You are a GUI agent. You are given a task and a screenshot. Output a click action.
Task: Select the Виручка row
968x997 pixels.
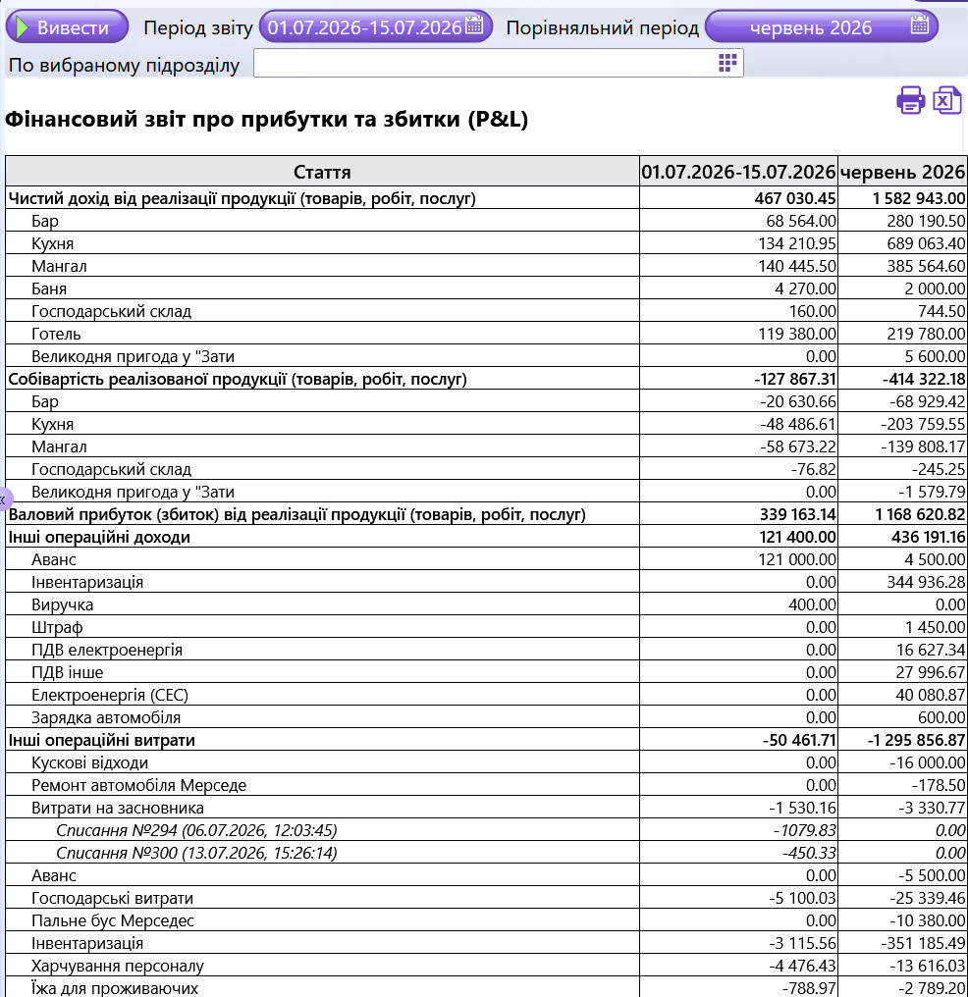tap(486, 604)
